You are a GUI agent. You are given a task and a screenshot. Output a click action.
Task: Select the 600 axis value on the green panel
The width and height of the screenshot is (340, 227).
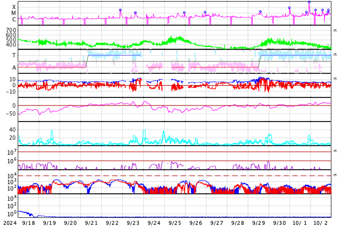pos(11,35)
